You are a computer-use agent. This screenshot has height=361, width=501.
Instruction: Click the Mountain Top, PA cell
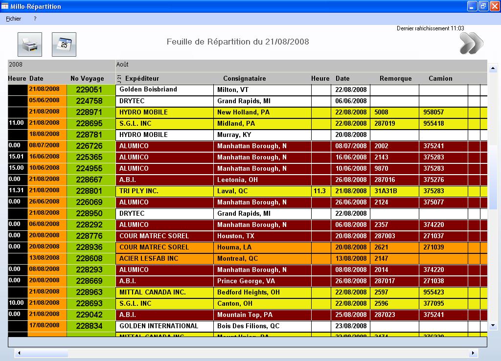click(262, 315)
